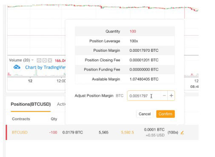Click the 5,592.5 liquidation price value
This screenshot has width=215, height=157.
(127, 132)
